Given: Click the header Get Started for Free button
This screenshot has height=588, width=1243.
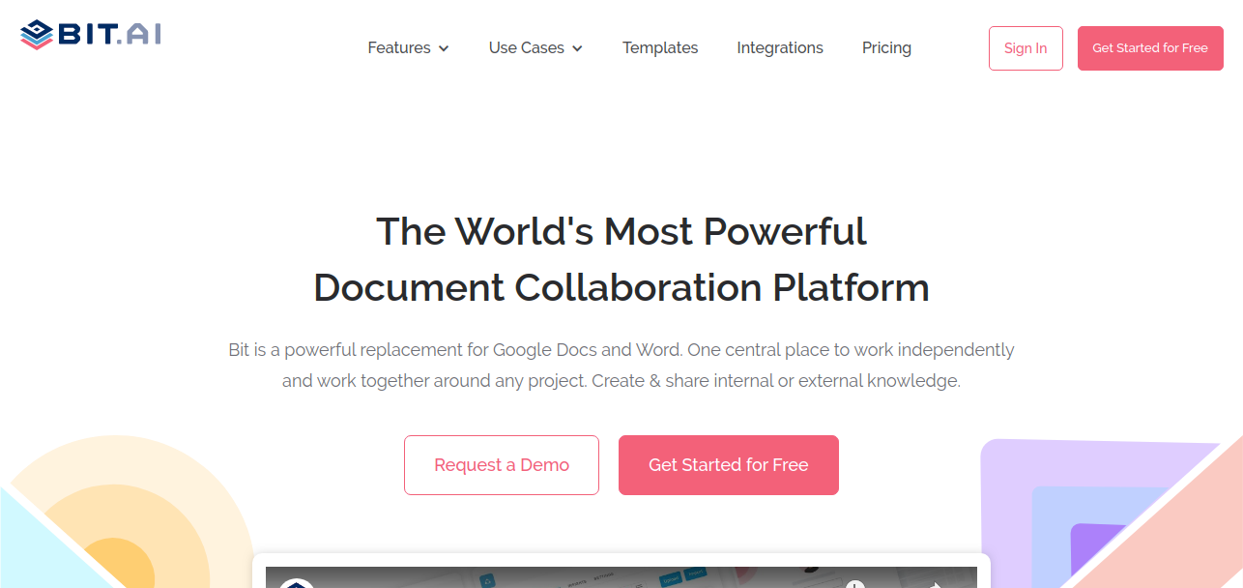Looking at the screenshot, I should 1150,48.
